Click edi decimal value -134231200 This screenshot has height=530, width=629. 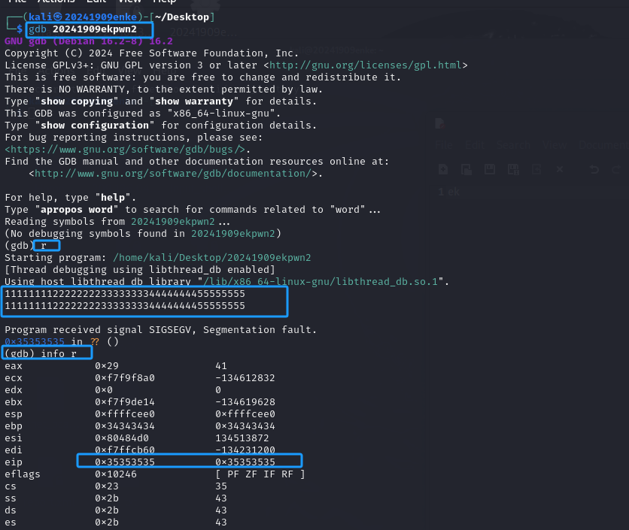point(245,450)
